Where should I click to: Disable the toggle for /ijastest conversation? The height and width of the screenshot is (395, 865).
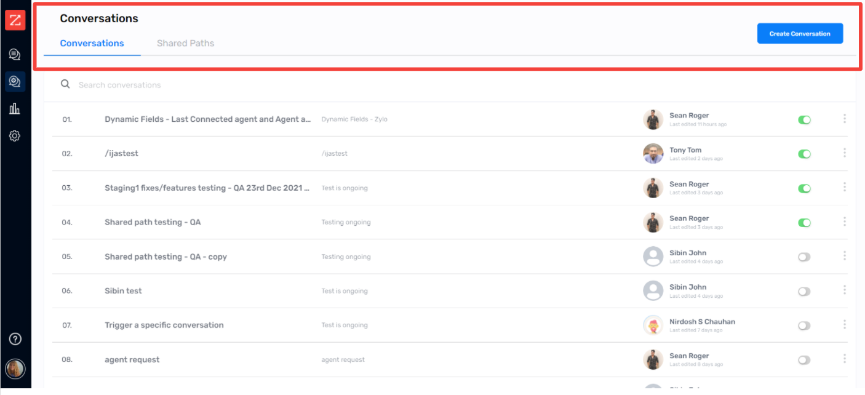(804, 154)
